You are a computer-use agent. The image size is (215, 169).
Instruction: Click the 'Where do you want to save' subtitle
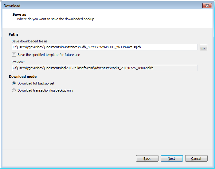pos(56,19)
